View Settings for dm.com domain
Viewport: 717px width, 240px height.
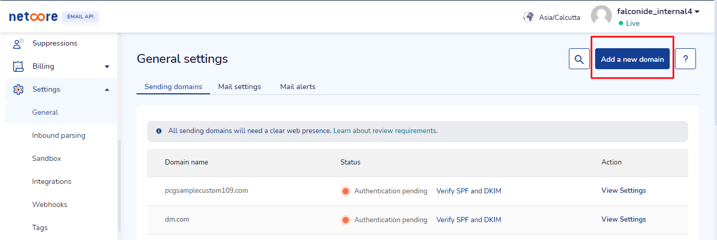pos(624,219)
